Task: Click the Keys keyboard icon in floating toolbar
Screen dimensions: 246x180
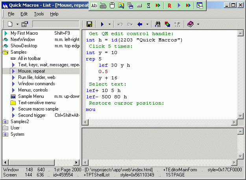Action: tap(103, 6)
